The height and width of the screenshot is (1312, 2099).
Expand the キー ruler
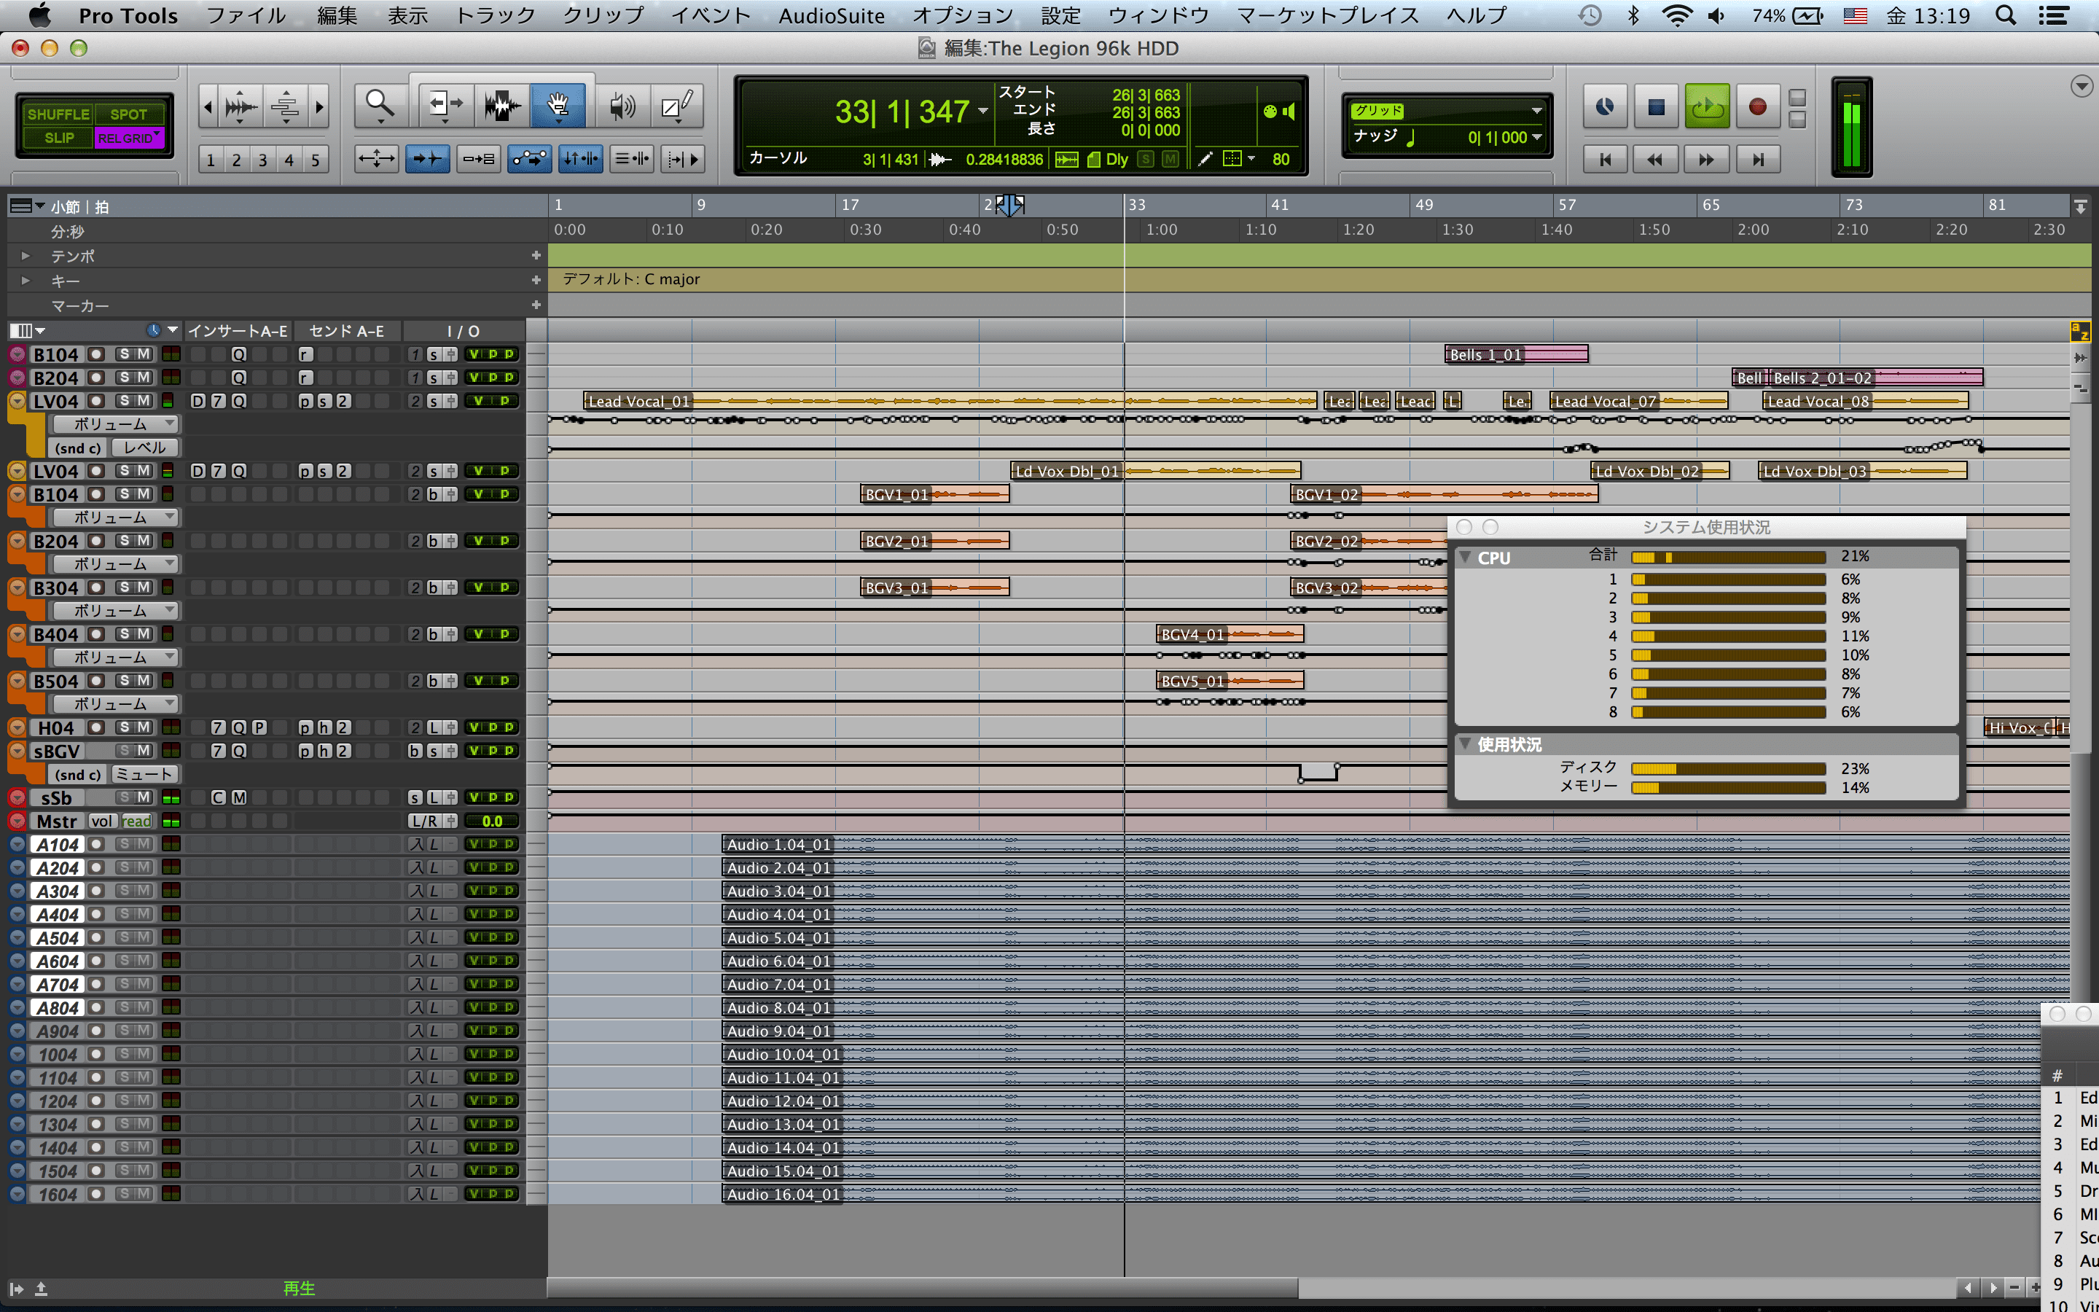(26, 281)
